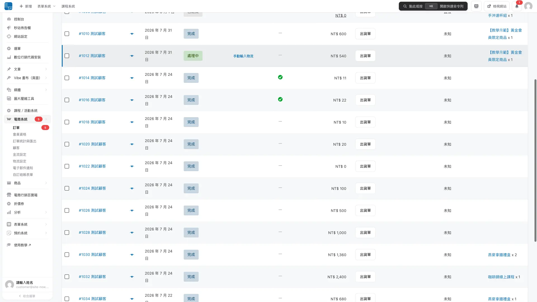Preview order #1022 with the eye icon
The width and height of the screenshot is (537, 302).
click(132, 166)
